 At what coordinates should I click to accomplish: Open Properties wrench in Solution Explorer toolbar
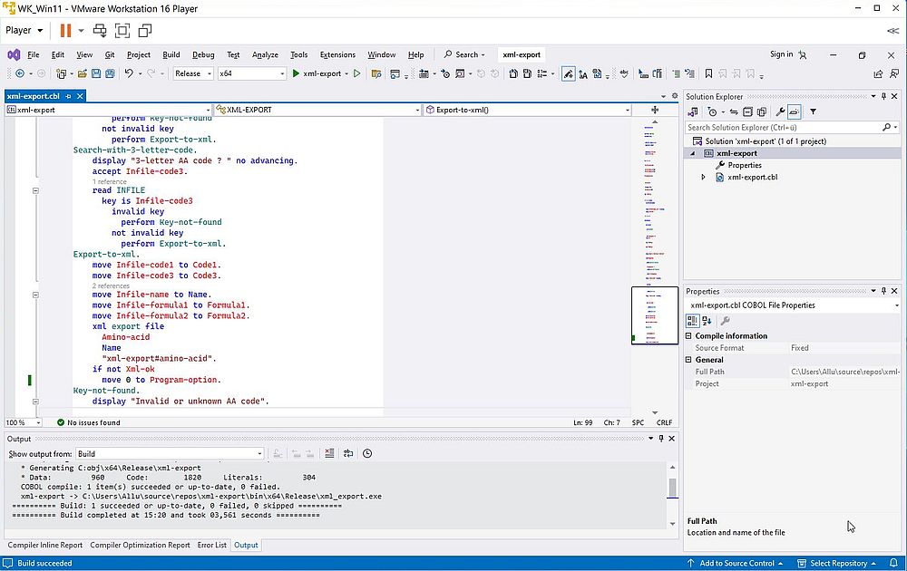tap(780, 112)
